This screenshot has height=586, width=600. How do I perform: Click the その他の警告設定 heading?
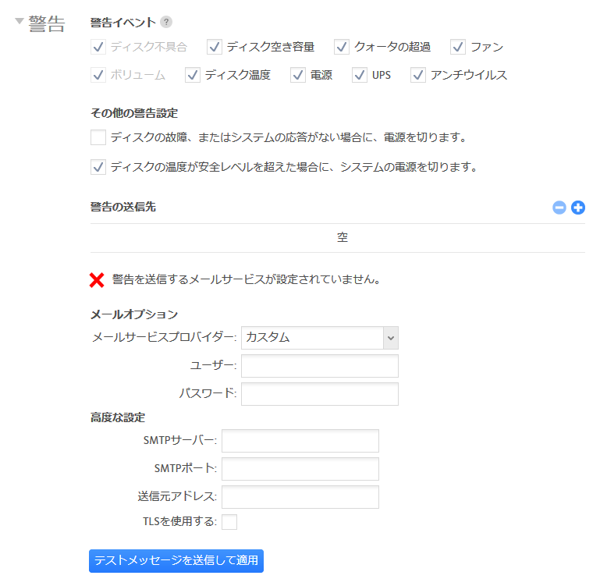click(134, 113)
